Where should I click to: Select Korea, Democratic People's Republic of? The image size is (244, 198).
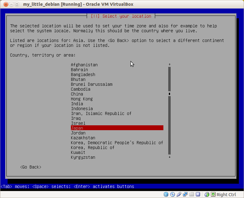click(117, 143)
